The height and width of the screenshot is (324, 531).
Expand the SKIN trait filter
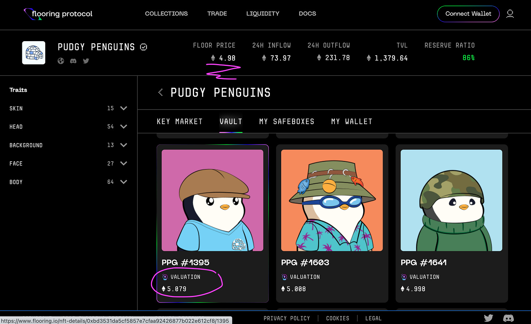pyautogui.click(x=124, y=108)
